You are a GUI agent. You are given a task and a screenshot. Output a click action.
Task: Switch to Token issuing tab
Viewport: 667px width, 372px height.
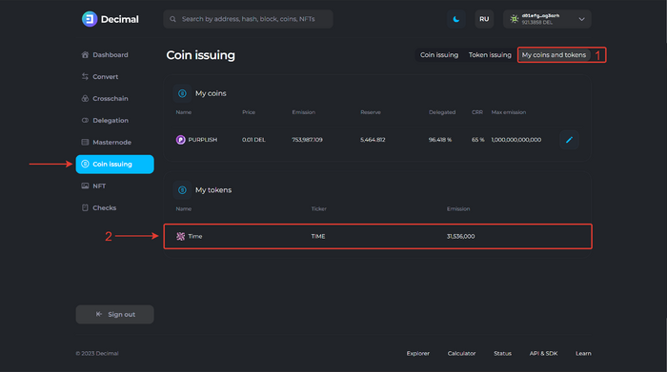(490, 55)
